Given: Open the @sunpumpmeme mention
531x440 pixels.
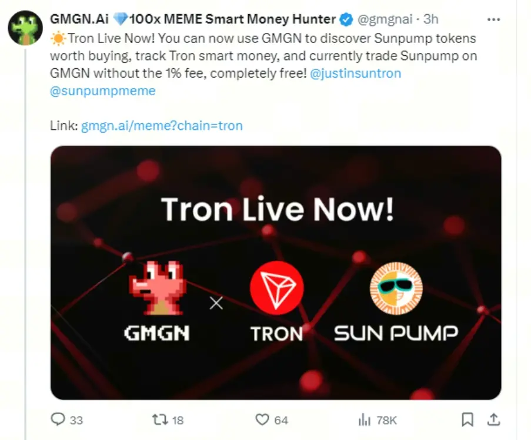Looking at the screenshot, I should pyautogui.click(x=103, y=92).
